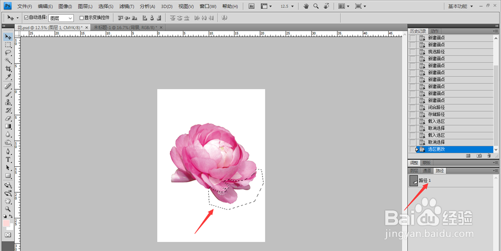Open the 滤镜(T) menu

click(x=127, y=7)
